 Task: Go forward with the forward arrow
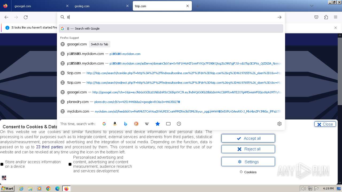[16, 17]
